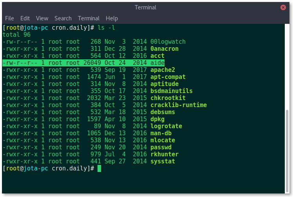The height and width of the screenshot is (197, 293).
Task: Click the 'acct' file name
Action: click(157, 56)
